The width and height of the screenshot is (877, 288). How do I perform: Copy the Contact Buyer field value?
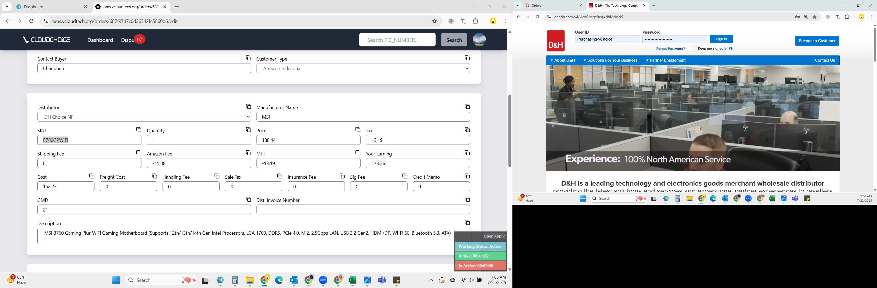pos(248,58)
